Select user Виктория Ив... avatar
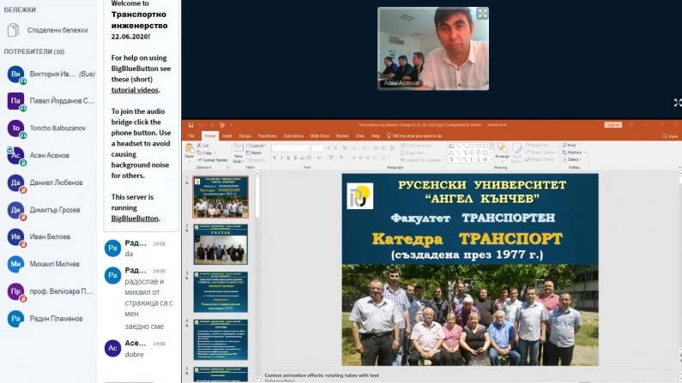The width and height of the screenshot is (682, 383). [15, 75]
